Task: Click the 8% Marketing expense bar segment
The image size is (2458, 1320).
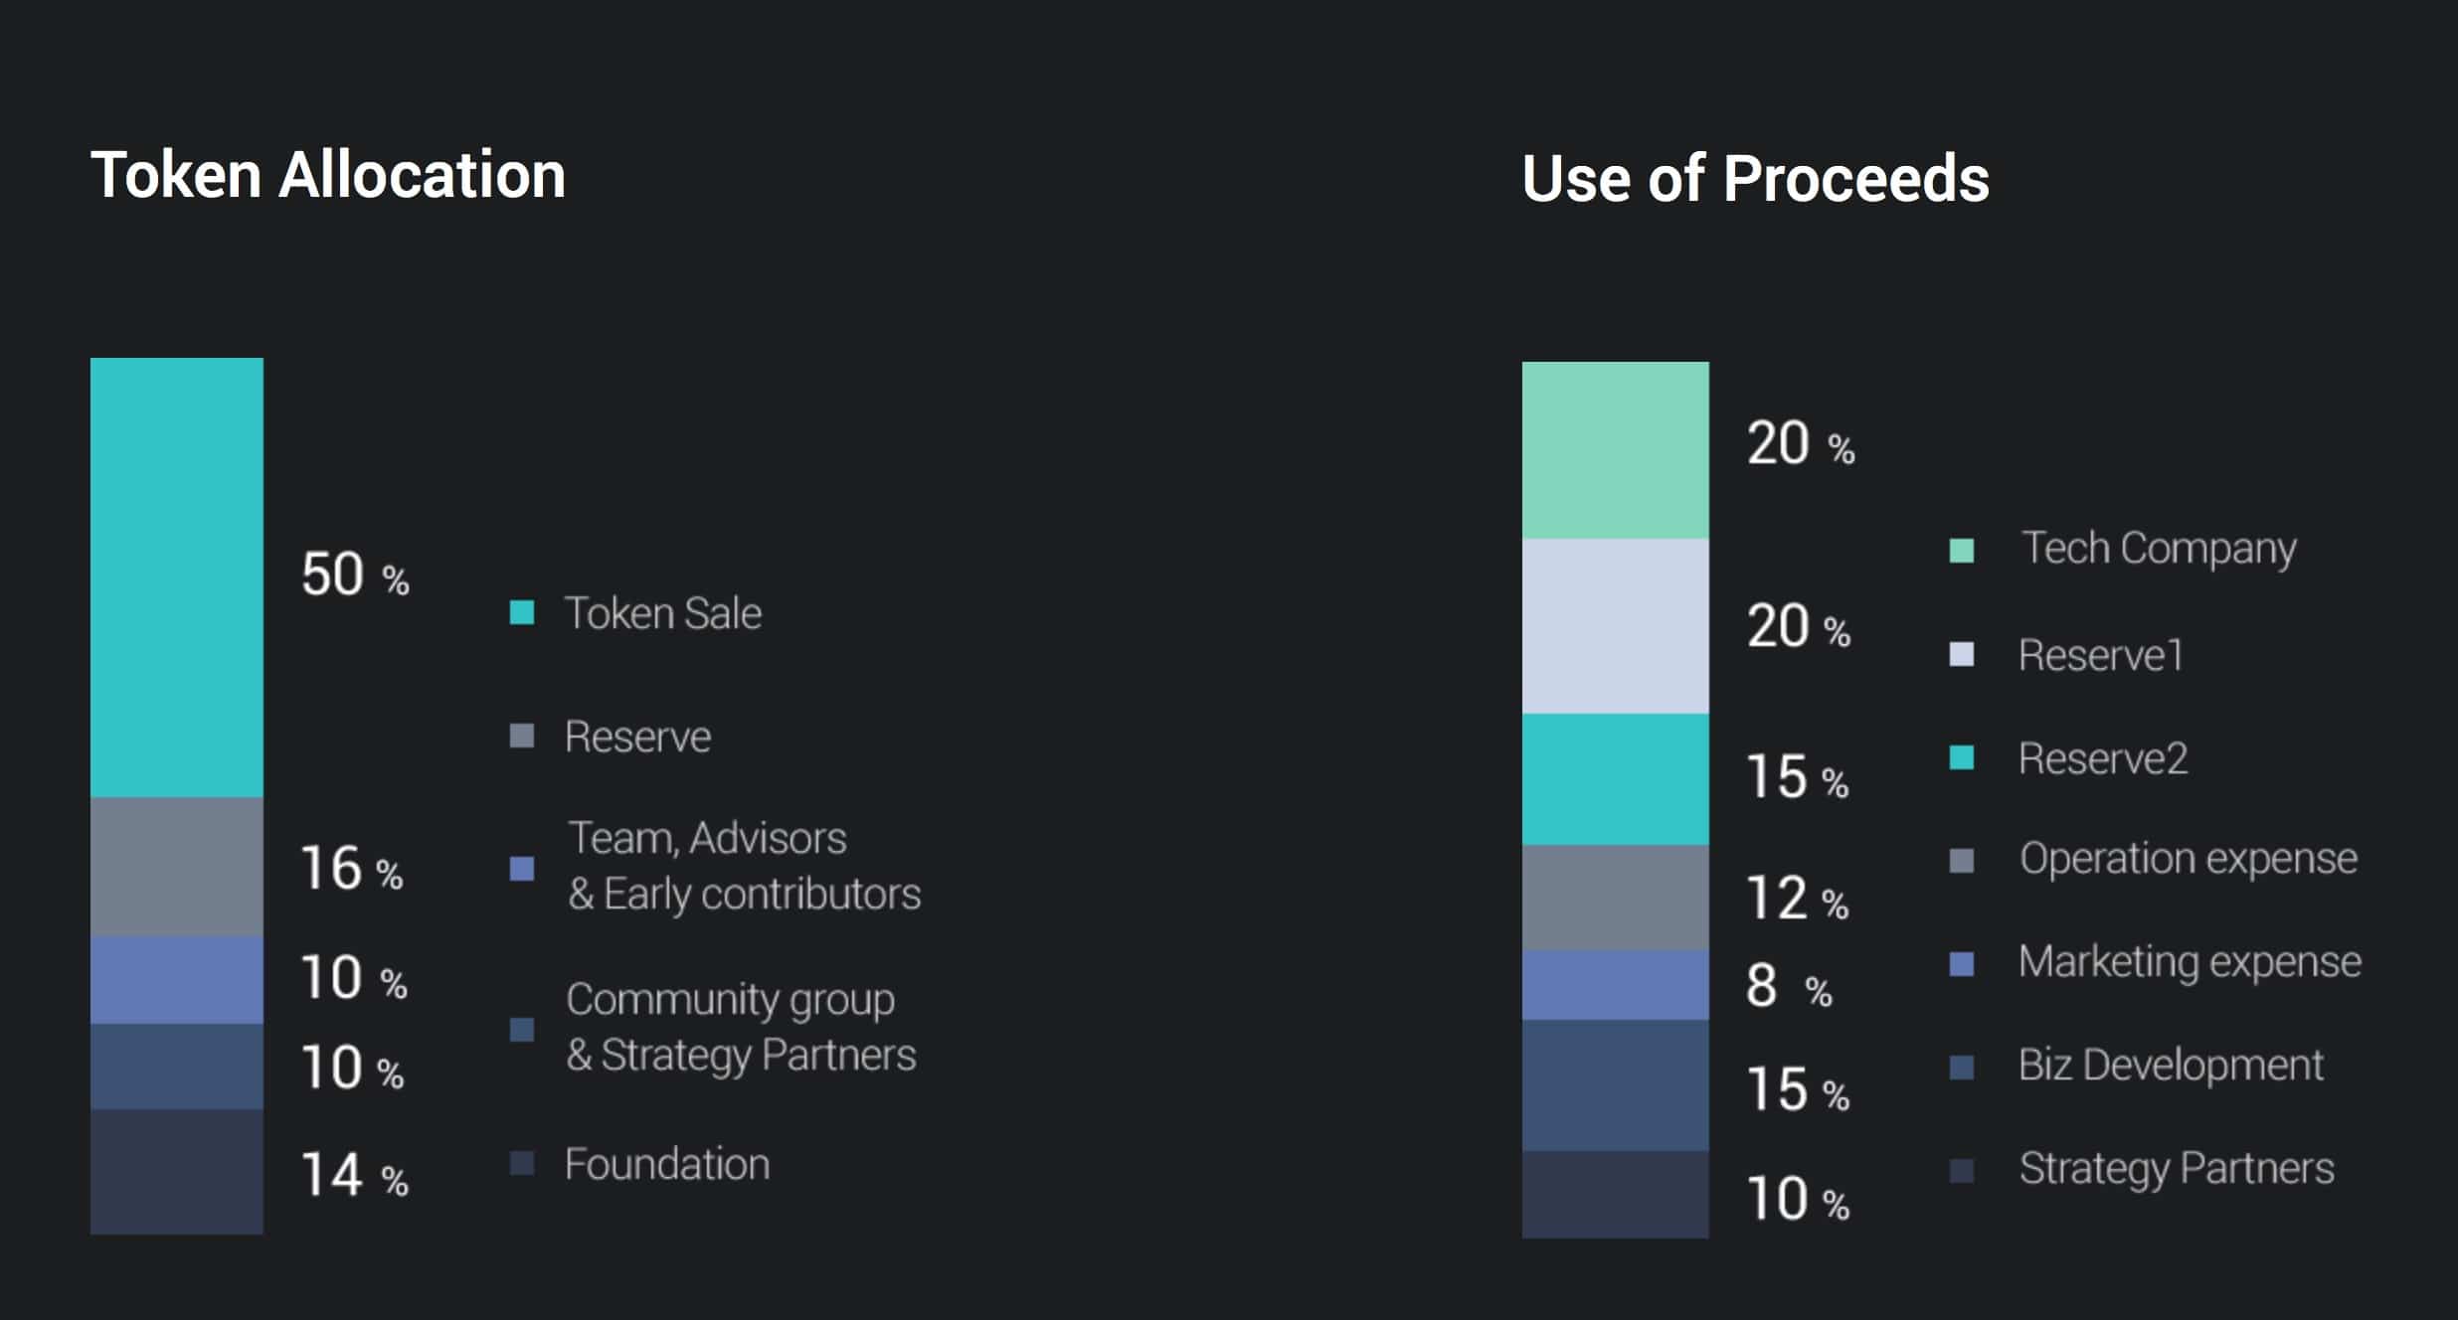Action: [x=1615, y=984]
